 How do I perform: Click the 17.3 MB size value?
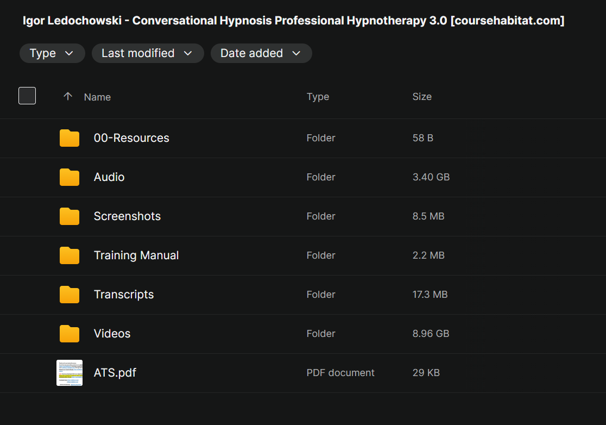[430, 294]
